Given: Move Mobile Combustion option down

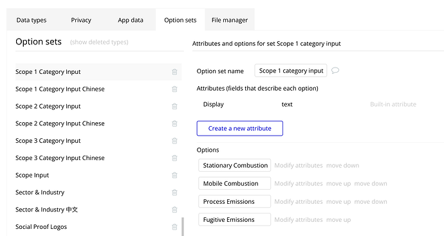Looking at the screenshot, I should (x=371, y=184).
